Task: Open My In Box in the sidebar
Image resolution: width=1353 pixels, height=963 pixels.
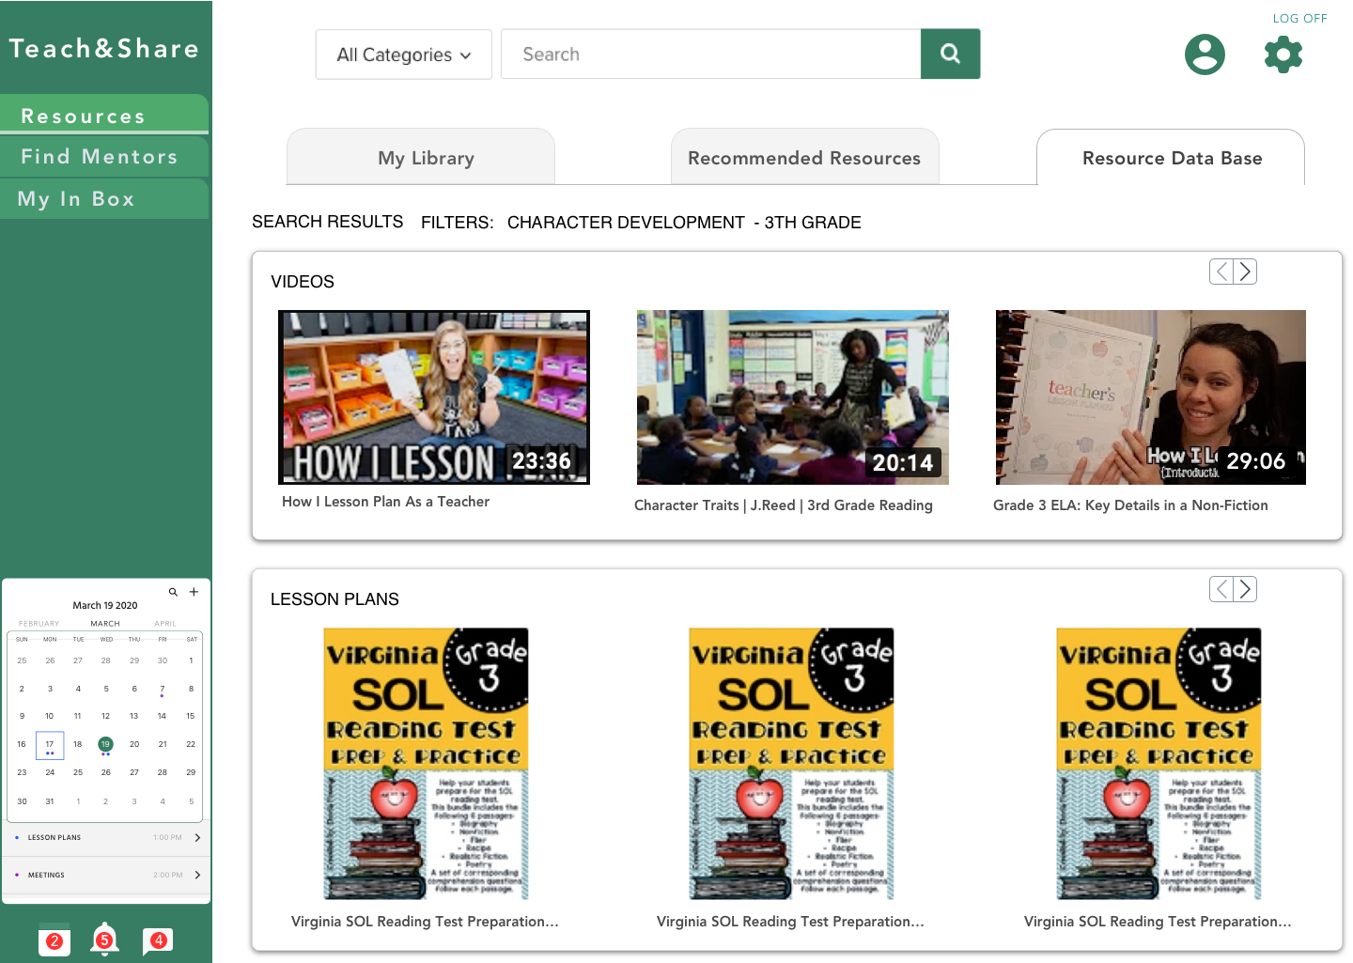Action: click(76, 199)
